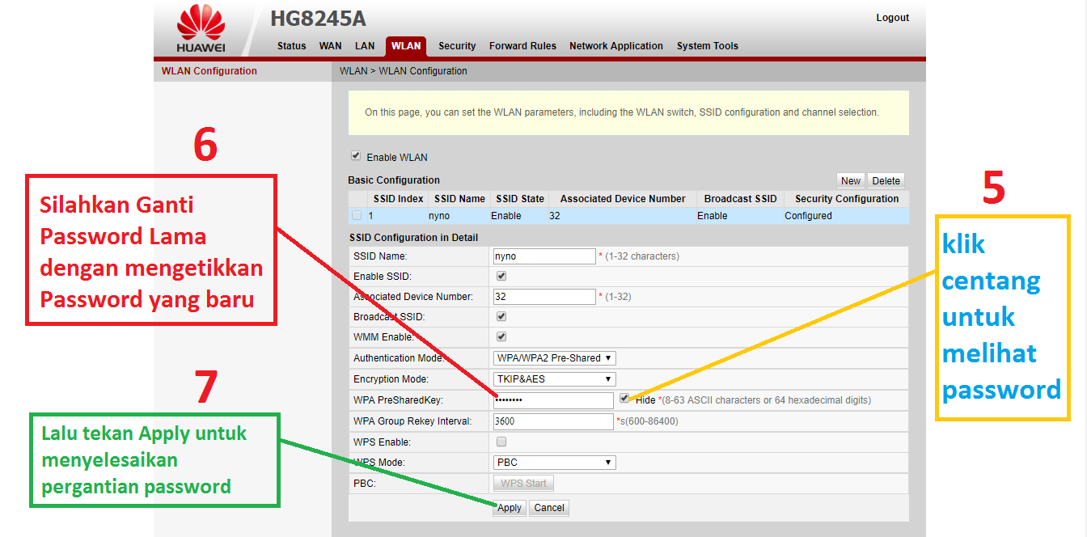Open the Network Application tab

(616, 46)
